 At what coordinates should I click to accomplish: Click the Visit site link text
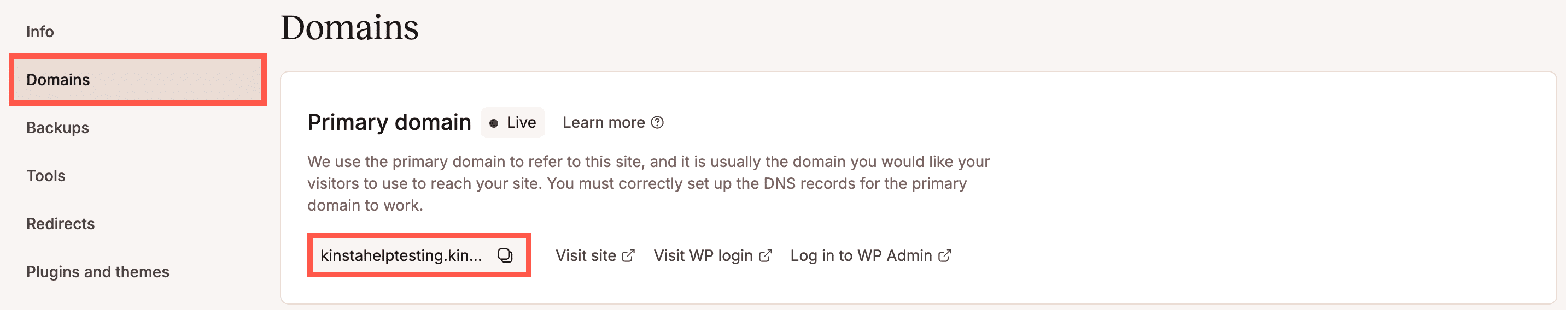pyautogui.click(x=586, y=255)
